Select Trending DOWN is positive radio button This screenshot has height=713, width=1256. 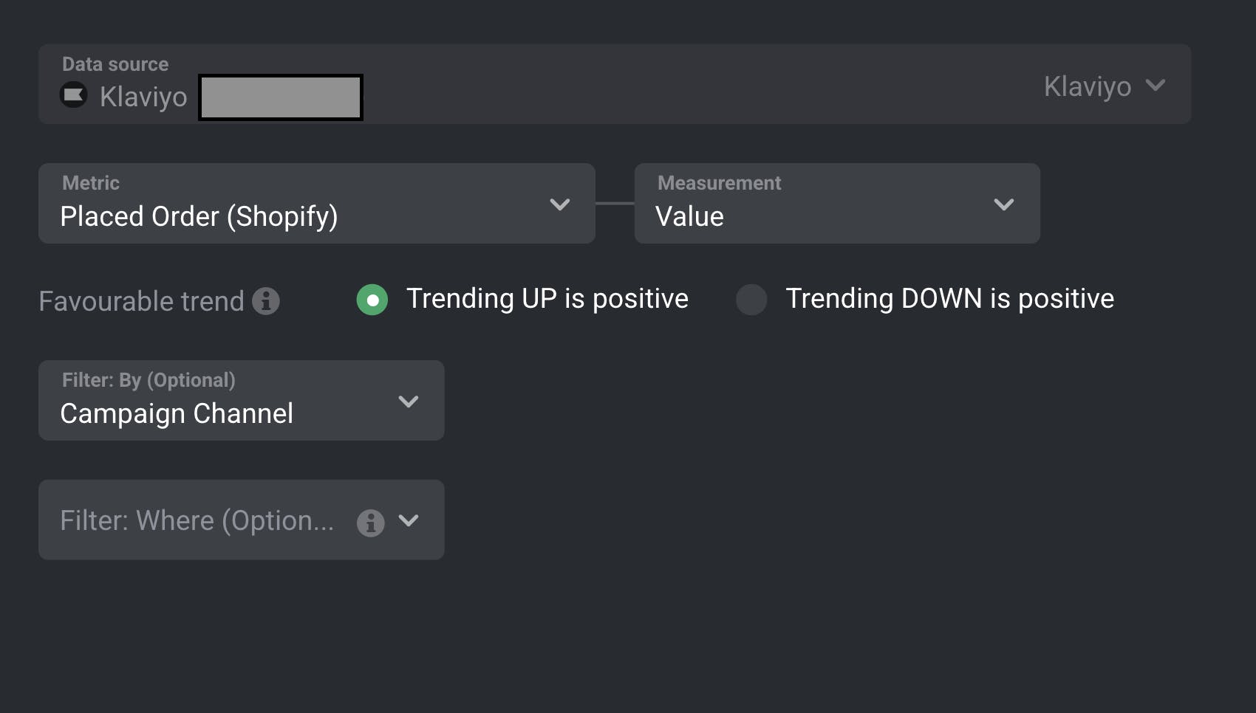tap(751, 300)
